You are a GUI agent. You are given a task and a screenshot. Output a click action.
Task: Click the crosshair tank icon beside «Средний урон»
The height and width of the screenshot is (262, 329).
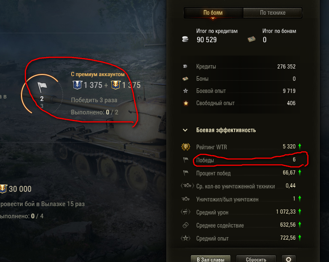pos(185,212)
